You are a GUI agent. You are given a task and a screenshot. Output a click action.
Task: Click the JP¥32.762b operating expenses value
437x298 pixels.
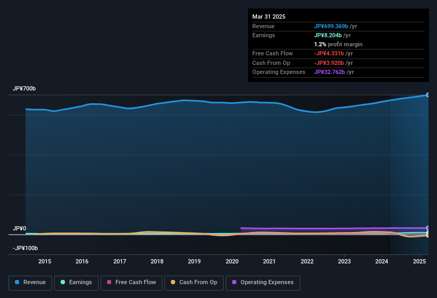[x=329, y=72]
